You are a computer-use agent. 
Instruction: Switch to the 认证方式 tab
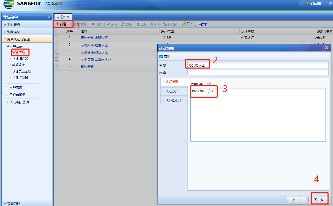[x=172, y=91]
